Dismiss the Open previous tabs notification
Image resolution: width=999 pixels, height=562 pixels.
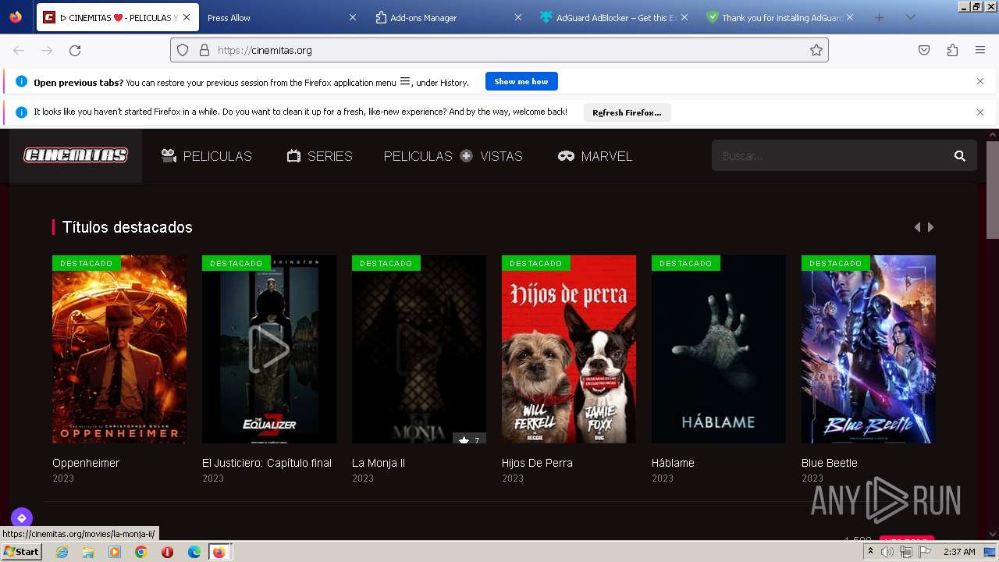(980, 81)
